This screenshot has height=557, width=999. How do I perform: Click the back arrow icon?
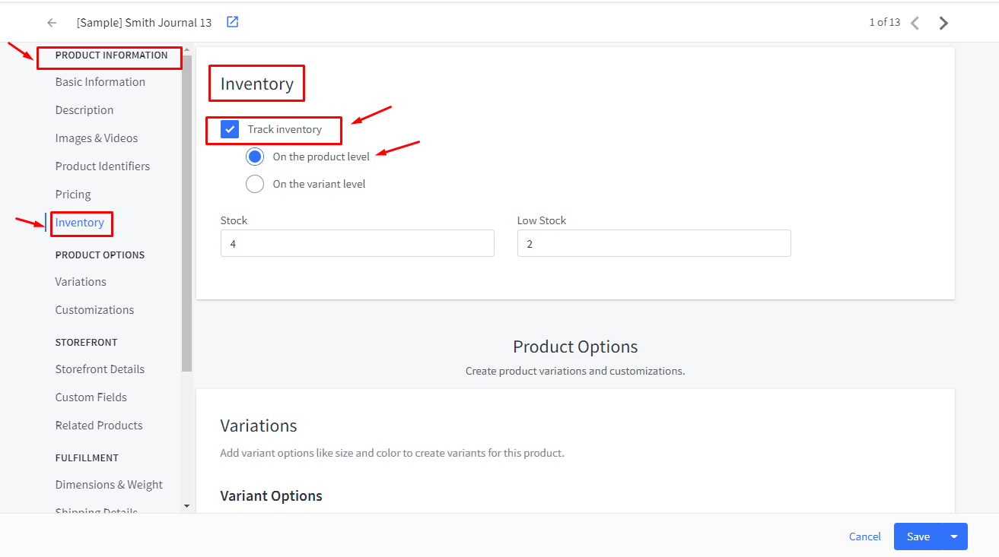pos(52,23)
